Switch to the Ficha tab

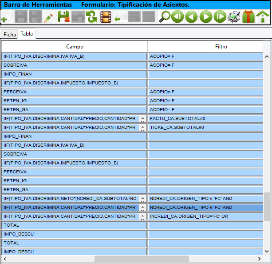coord(10,34)
